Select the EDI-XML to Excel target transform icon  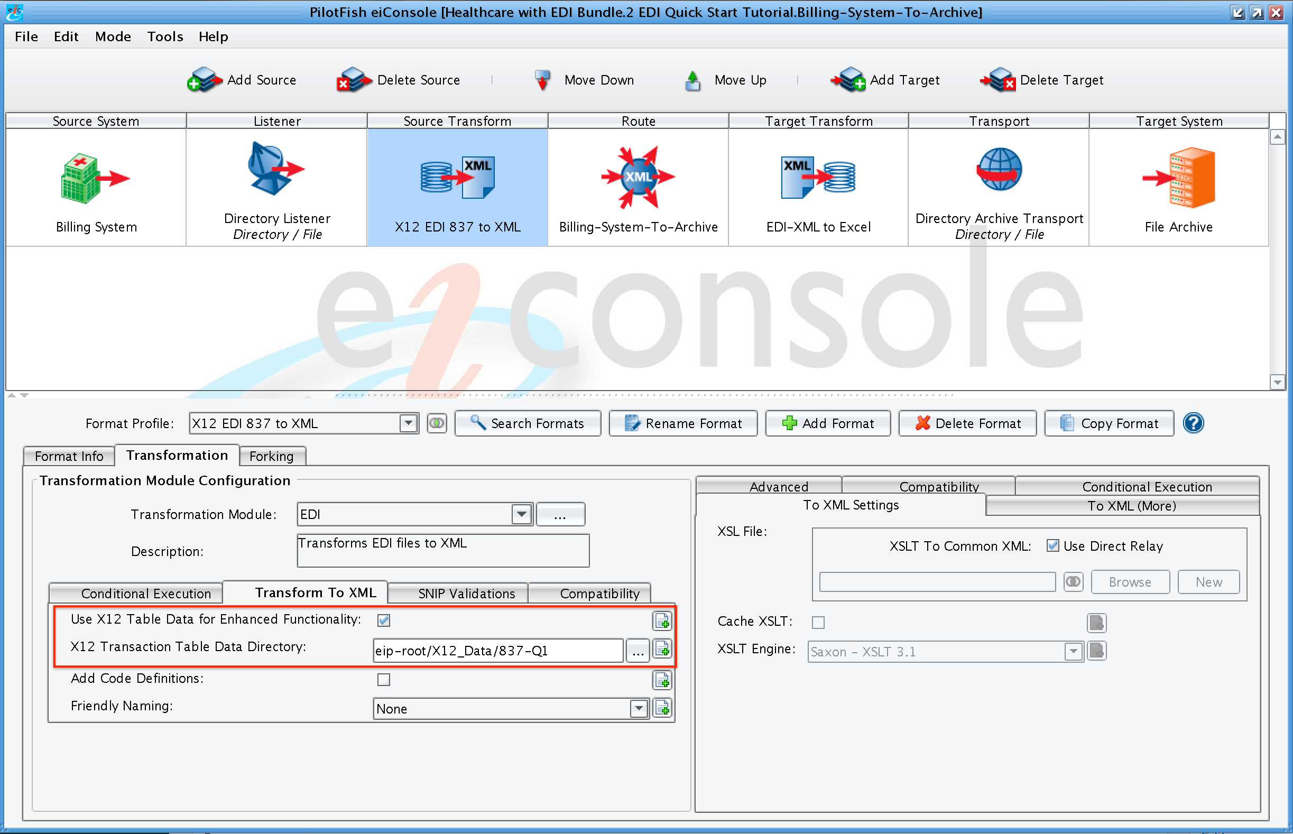click(x=817, y=177)
